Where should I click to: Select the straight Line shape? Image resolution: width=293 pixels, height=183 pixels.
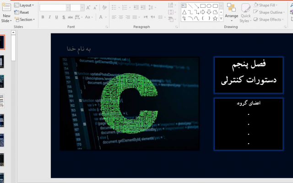pyautogui.click(x=190, y=6)
